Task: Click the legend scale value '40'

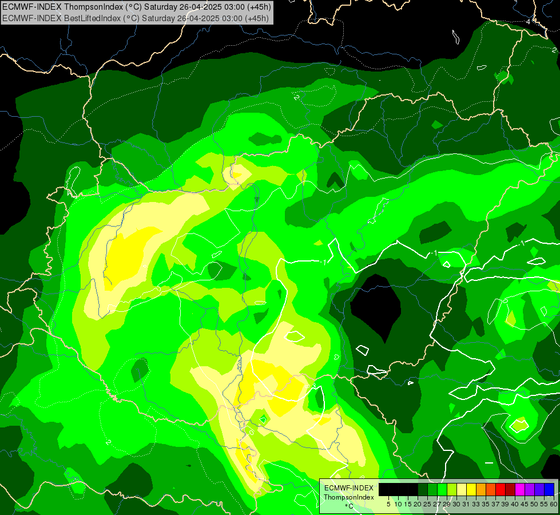Action: click(x=515, y=504)
